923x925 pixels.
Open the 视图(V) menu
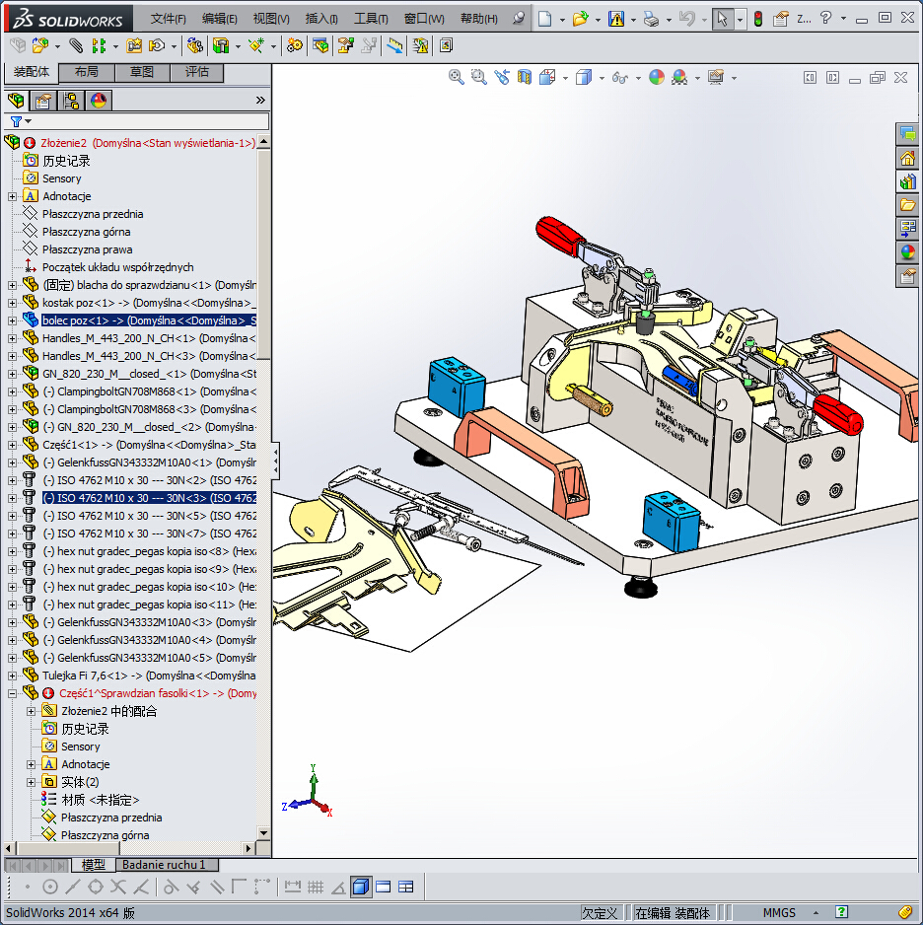tap(271, 19)
